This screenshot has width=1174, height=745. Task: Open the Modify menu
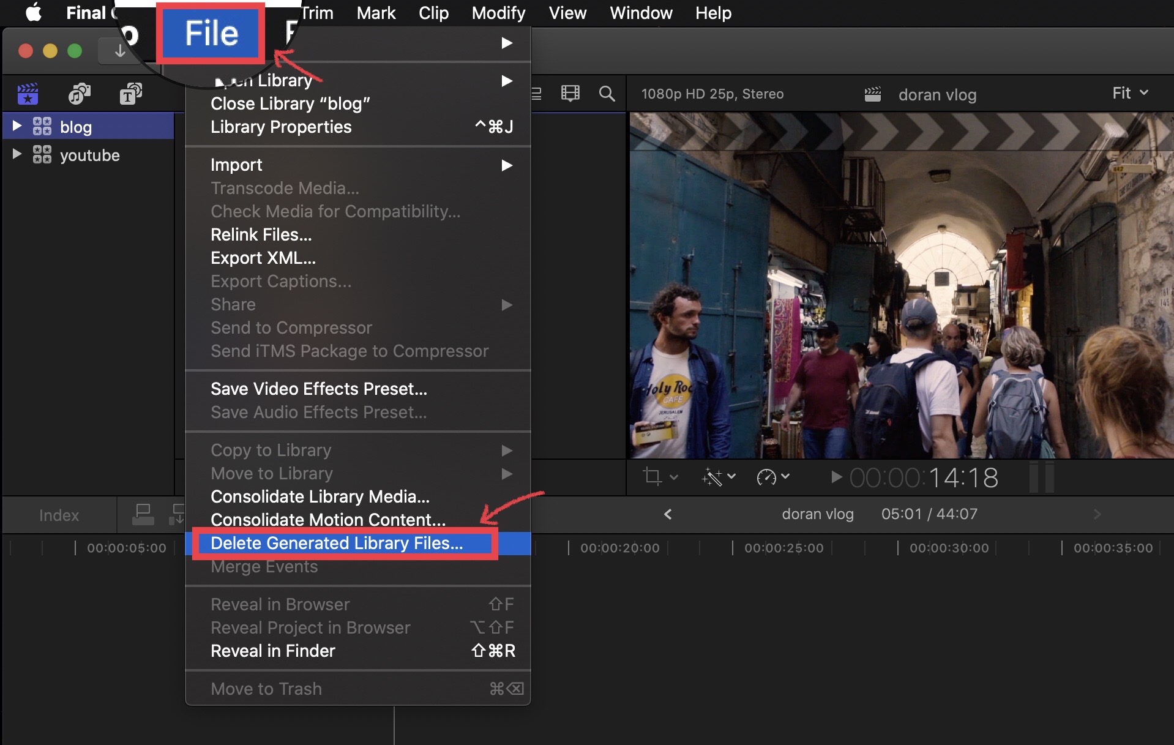pyautogui.click(x=498, y=13)
